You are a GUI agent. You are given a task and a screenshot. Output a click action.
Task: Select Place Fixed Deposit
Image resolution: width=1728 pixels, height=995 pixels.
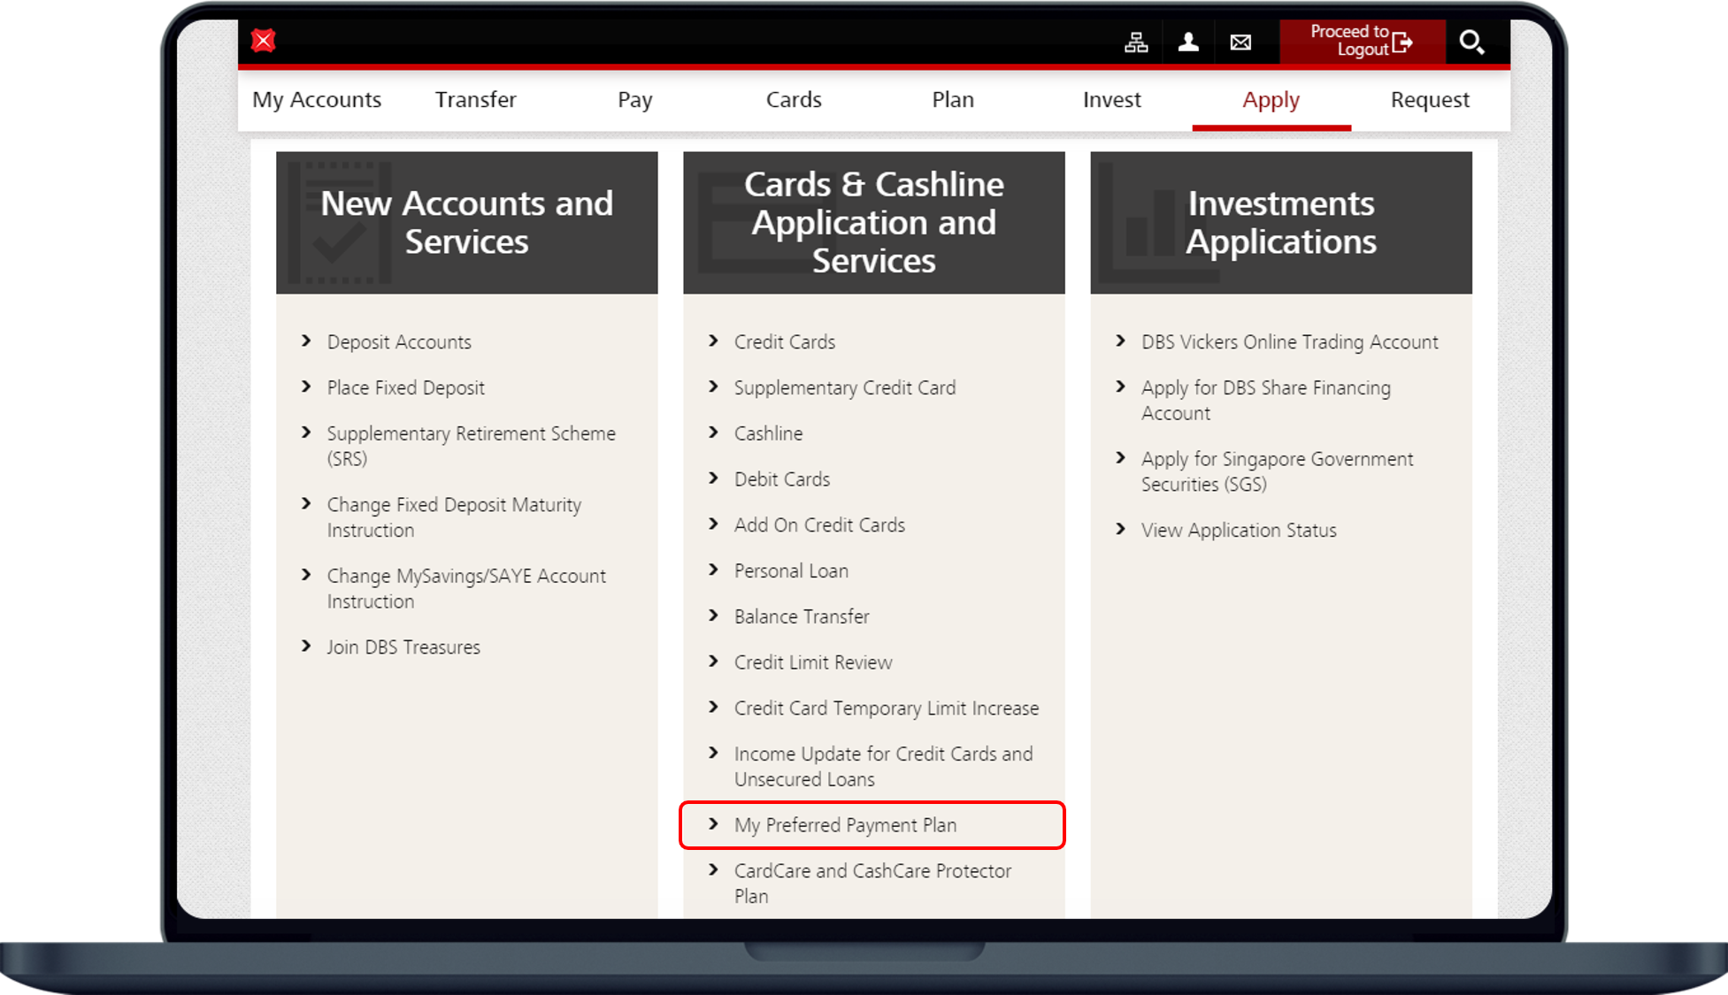click(406, 388)
